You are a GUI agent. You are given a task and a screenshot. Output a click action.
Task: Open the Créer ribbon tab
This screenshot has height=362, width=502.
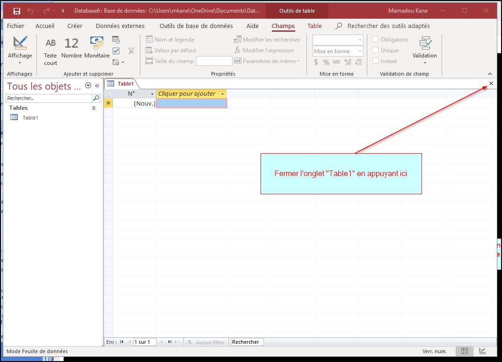pos(75,26)
